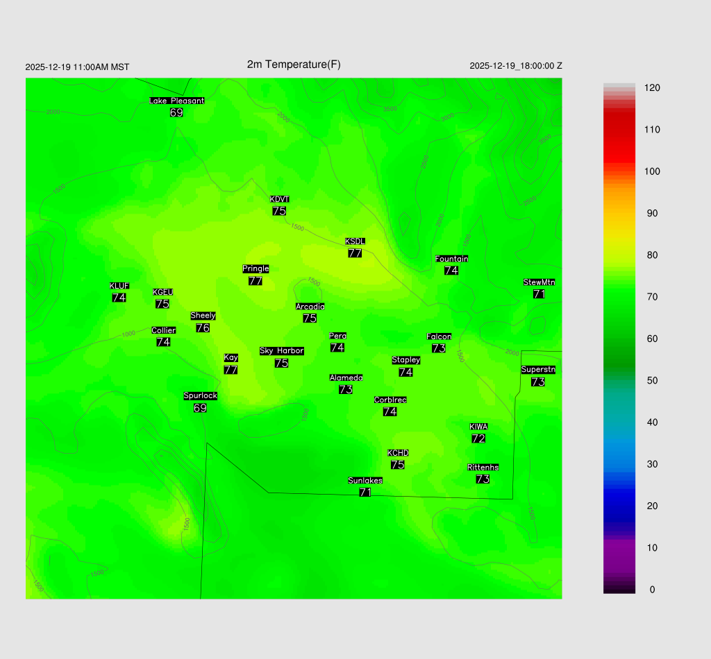Click the Lake Pleasant station label

point(176,101)
